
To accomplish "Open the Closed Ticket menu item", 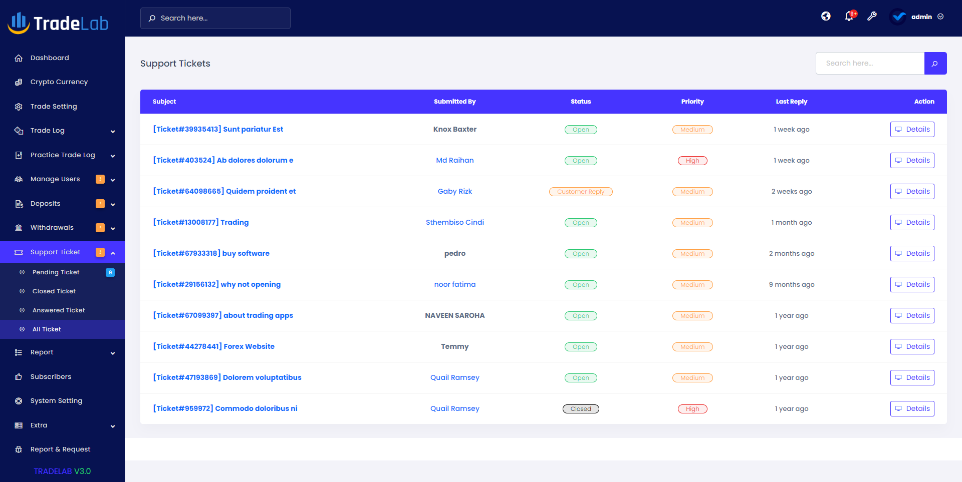I will coord(54,291).
